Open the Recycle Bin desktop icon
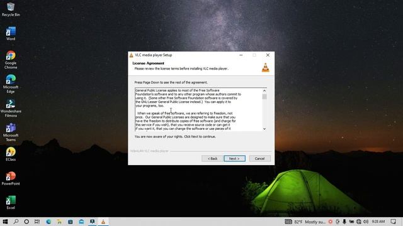The height and width of the screenshot is (226, 403). [x=11, y=9]
